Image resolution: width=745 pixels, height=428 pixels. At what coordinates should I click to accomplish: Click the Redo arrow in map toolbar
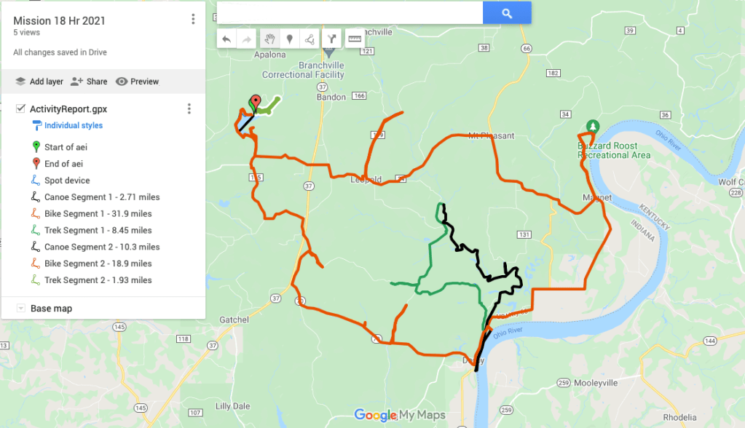(247, 39)
